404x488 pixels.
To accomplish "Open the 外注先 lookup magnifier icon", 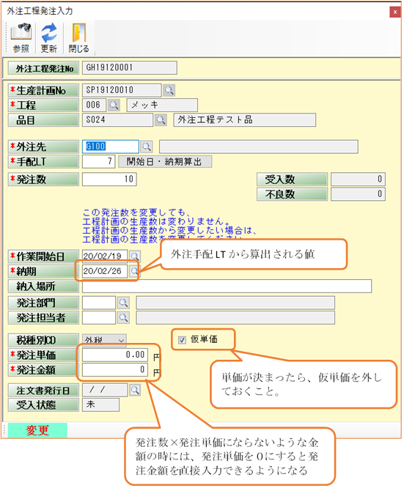I will [147, 147].
